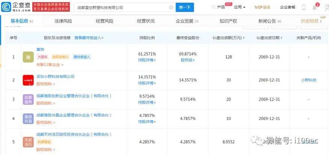Switch to 知识产权 tab
The height and width of the screenshot is (155, 329).
pos(228,21)
